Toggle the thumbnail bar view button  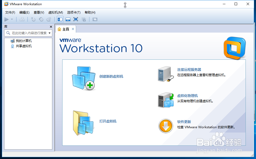pyautogui.click(x=68, y=20)
